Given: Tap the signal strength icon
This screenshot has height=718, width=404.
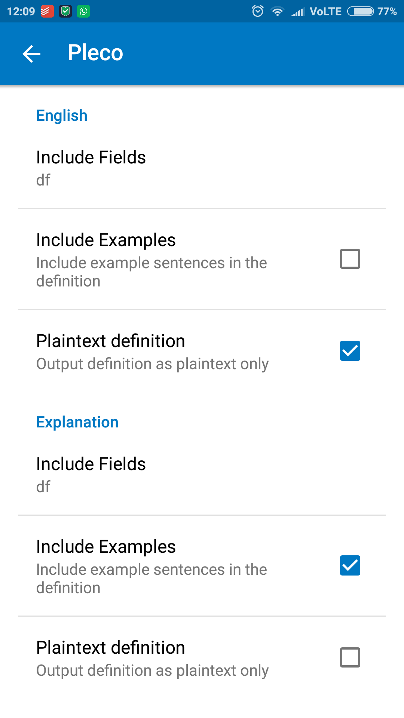Looking at the screenshot, I should coord(298,12).
